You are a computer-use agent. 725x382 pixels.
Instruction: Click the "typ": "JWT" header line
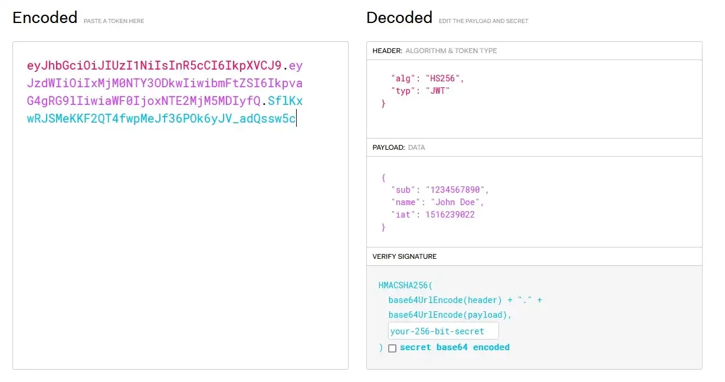tap(420, 91)
